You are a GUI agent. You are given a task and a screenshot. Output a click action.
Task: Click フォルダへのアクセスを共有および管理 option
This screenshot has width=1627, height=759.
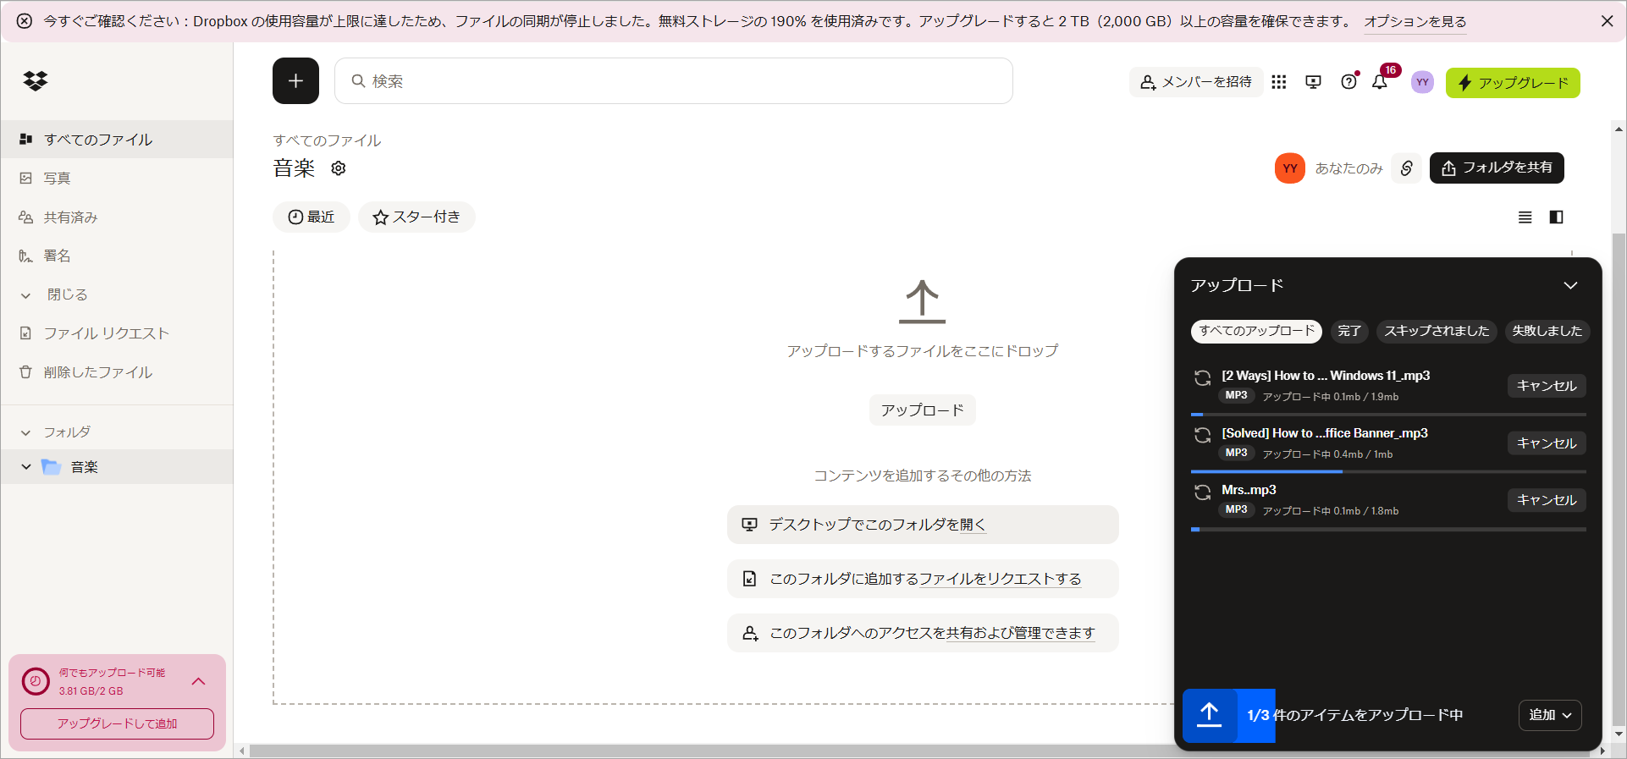(923, 633)
